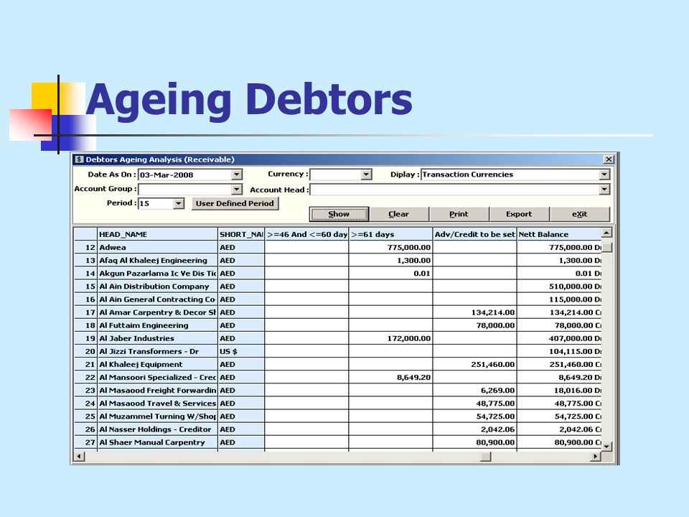Select Al Masaood Freight Forwarding row
This screenshot has height=517, width=689.
337,391
